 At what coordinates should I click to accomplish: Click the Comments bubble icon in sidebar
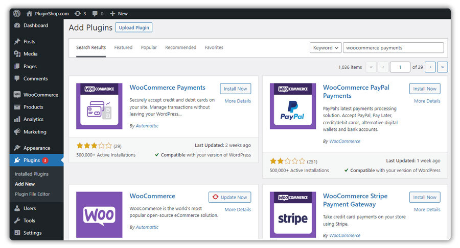[x=17, y=78]
